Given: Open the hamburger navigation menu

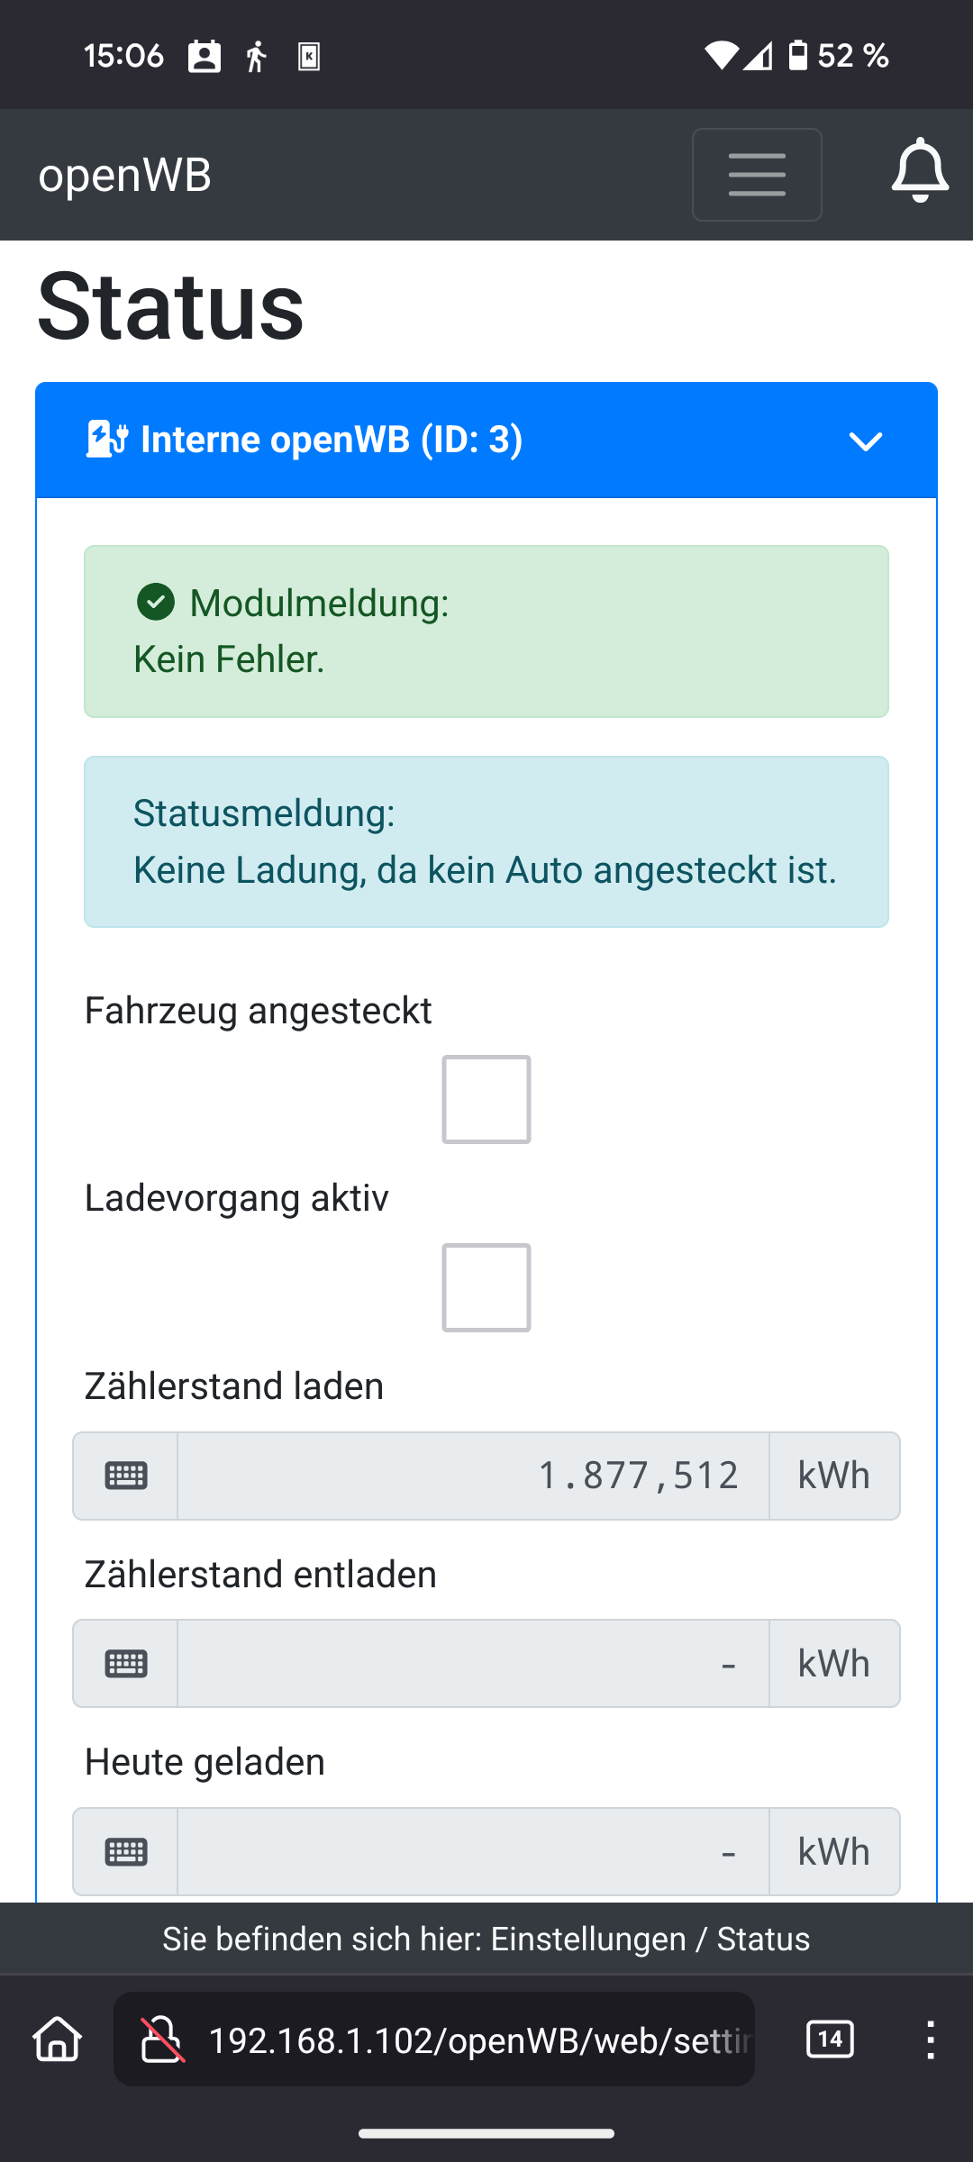Looking at the screenshot, I should coord(757,175).
